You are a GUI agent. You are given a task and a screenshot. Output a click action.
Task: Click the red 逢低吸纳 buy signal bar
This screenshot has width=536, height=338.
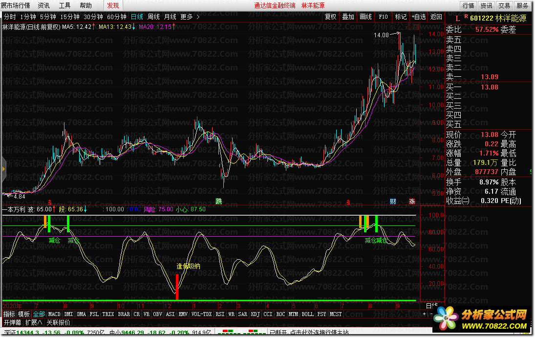coord(177,287)
